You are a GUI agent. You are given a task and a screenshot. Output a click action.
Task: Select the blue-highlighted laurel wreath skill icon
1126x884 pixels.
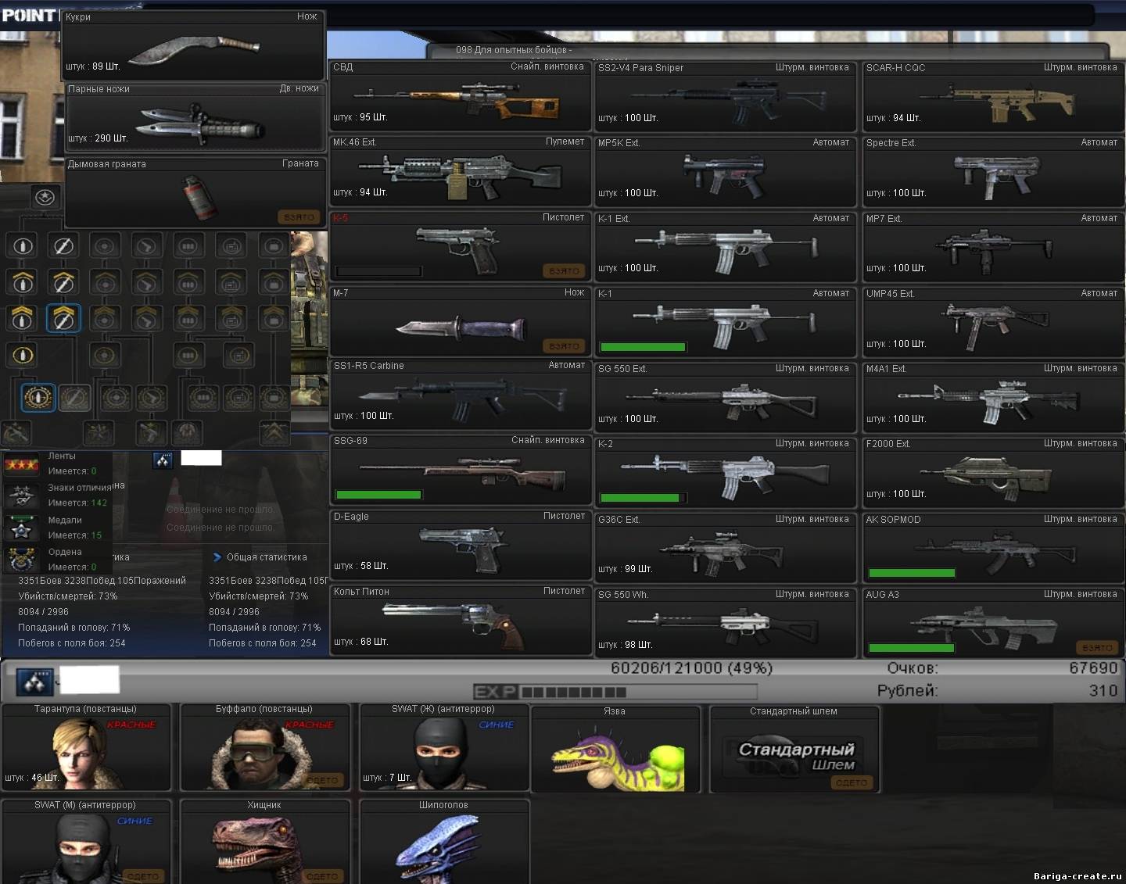click(x=38, y=398)
